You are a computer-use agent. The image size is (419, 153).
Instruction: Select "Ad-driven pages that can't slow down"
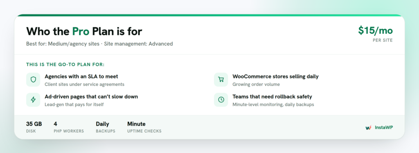pos(91,96)
